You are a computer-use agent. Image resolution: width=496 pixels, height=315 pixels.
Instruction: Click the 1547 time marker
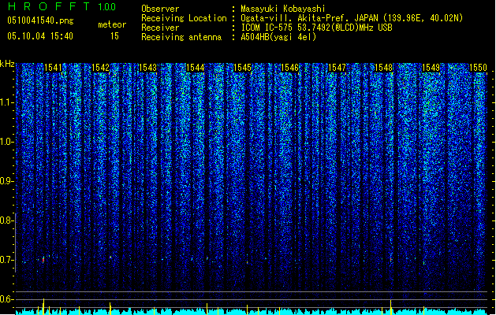[337, 68]
